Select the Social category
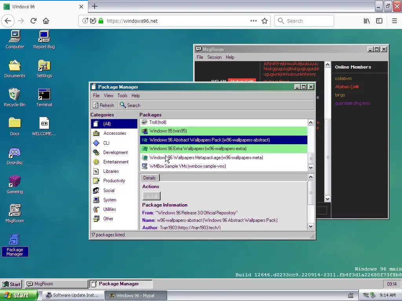 (x=114, y=190)
